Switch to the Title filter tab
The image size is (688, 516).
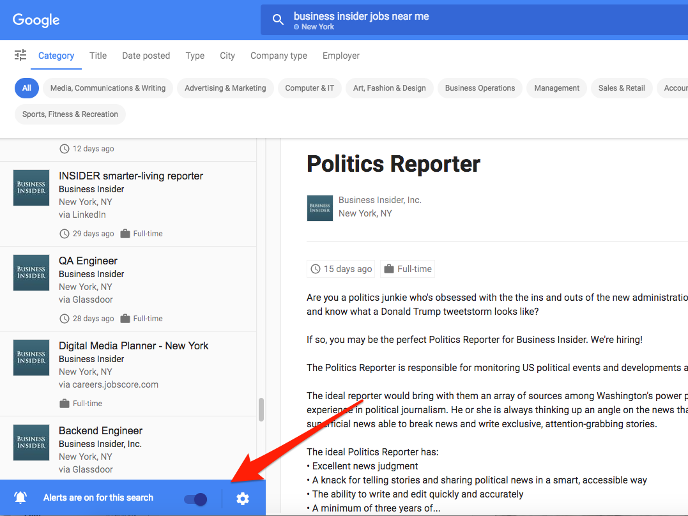click(98, 56)
